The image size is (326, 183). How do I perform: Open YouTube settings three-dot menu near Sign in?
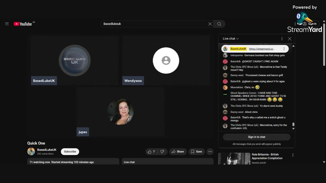[295, 24]
